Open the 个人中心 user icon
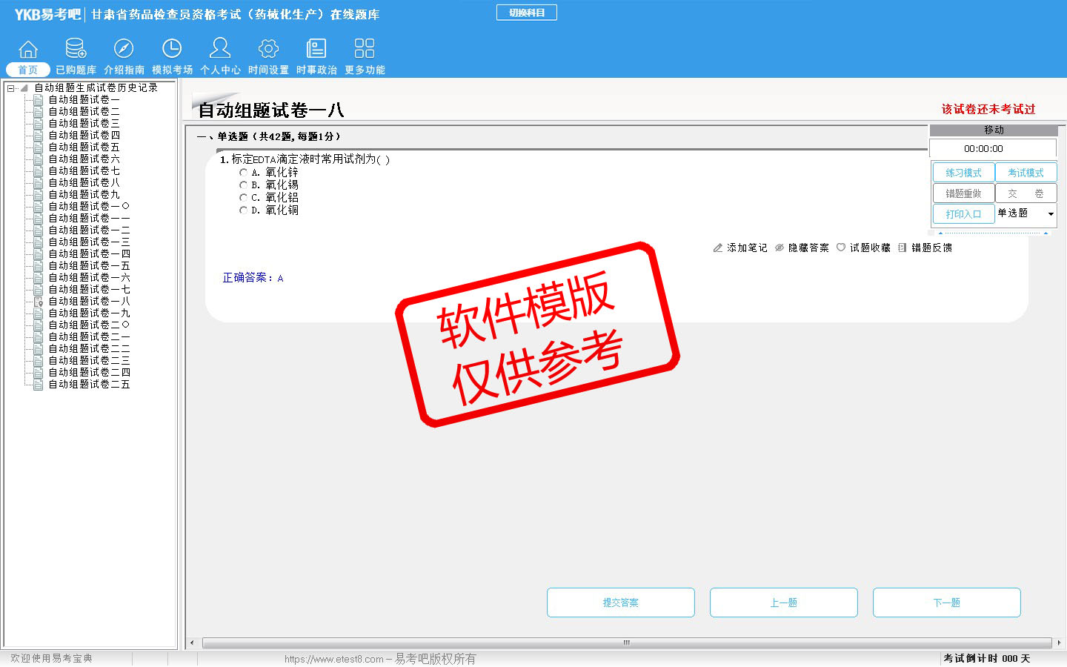This screenshot has width=1067, height=667. tap(220, 50)
